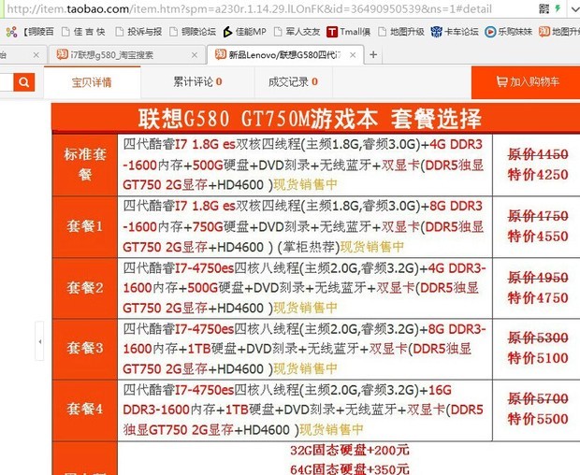Image resolution: width=580 pixels, height=475 pixels.
Task: Click the (掌柜热荐) text in 套餐1 description
Action: point(309,247)
